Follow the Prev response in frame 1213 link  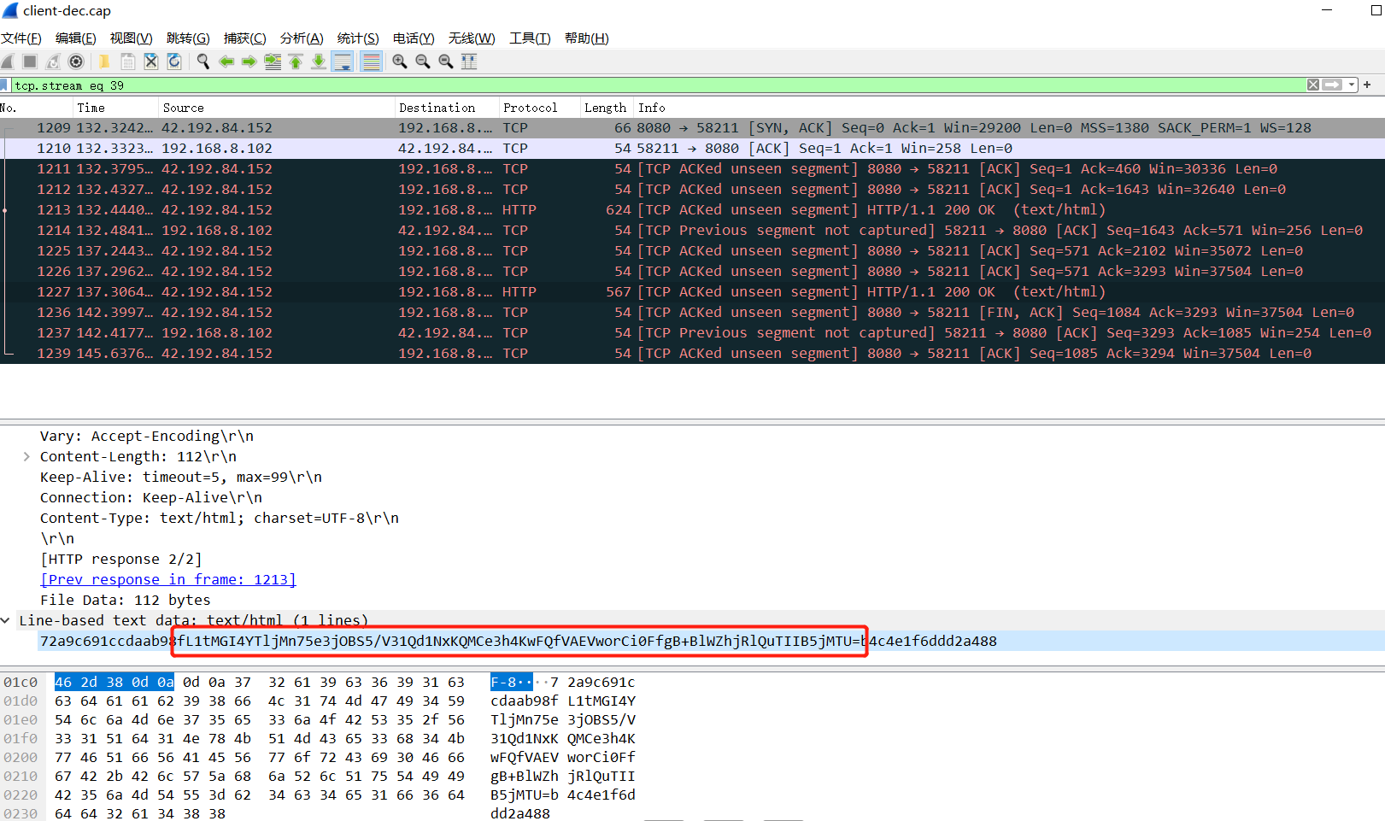click(x=167, y=579)
